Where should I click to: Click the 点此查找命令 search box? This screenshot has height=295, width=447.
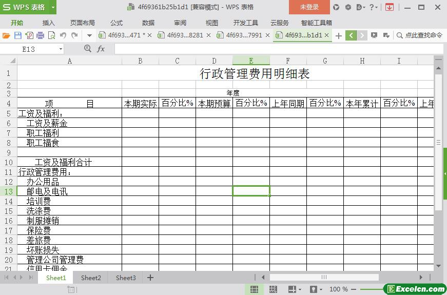420,35
